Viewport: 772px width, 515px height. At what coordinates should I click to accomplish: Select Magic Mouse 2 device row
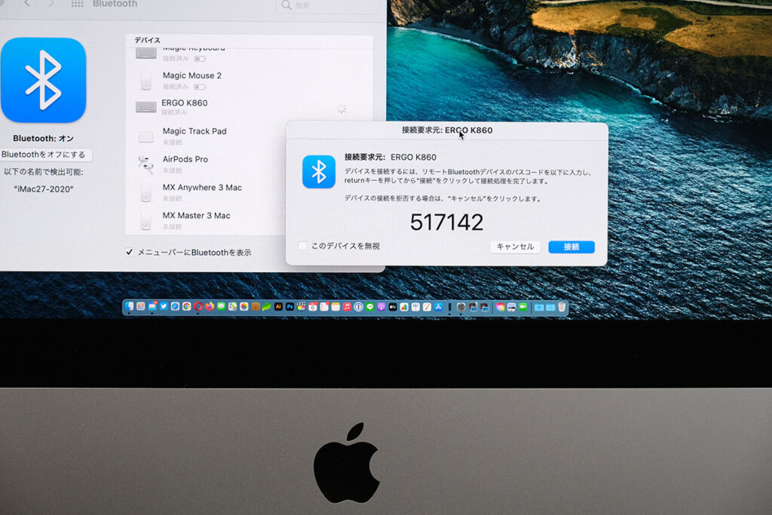click(249, 80)
